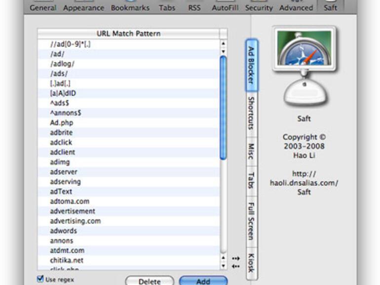Toggle the Use regex checkbox
This screenshot has width=380, height=285.
pos(40,279)
